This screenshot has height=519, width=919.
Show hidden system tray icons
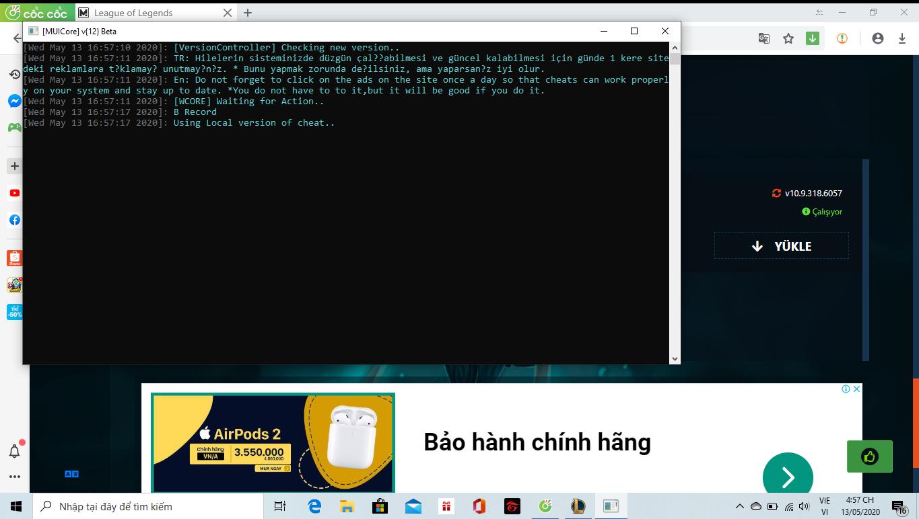tap(739, 506)
